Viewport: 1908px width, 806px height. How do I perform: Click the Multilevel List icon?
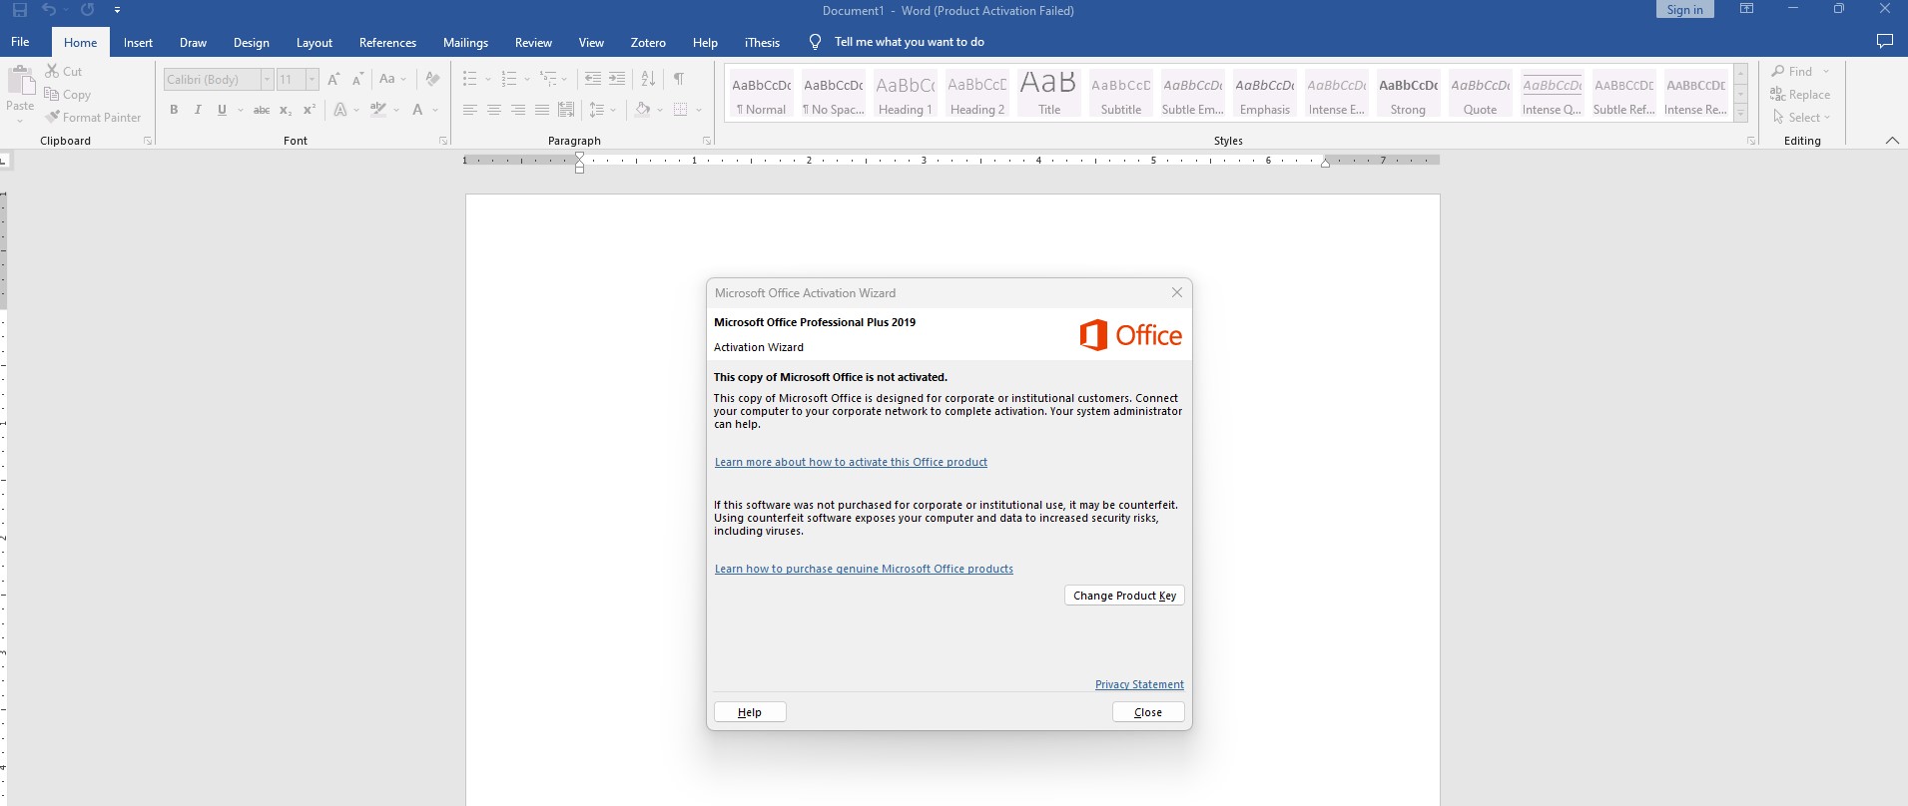point(548,79)
